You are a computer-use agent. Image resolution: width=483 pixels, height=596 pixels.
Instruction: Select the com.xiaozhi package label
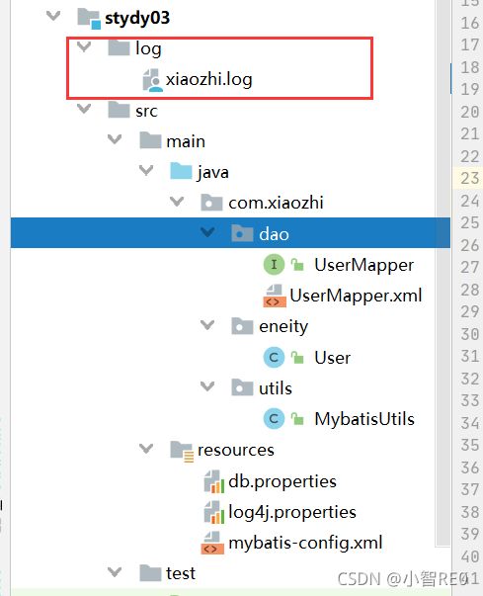[276, 203]
